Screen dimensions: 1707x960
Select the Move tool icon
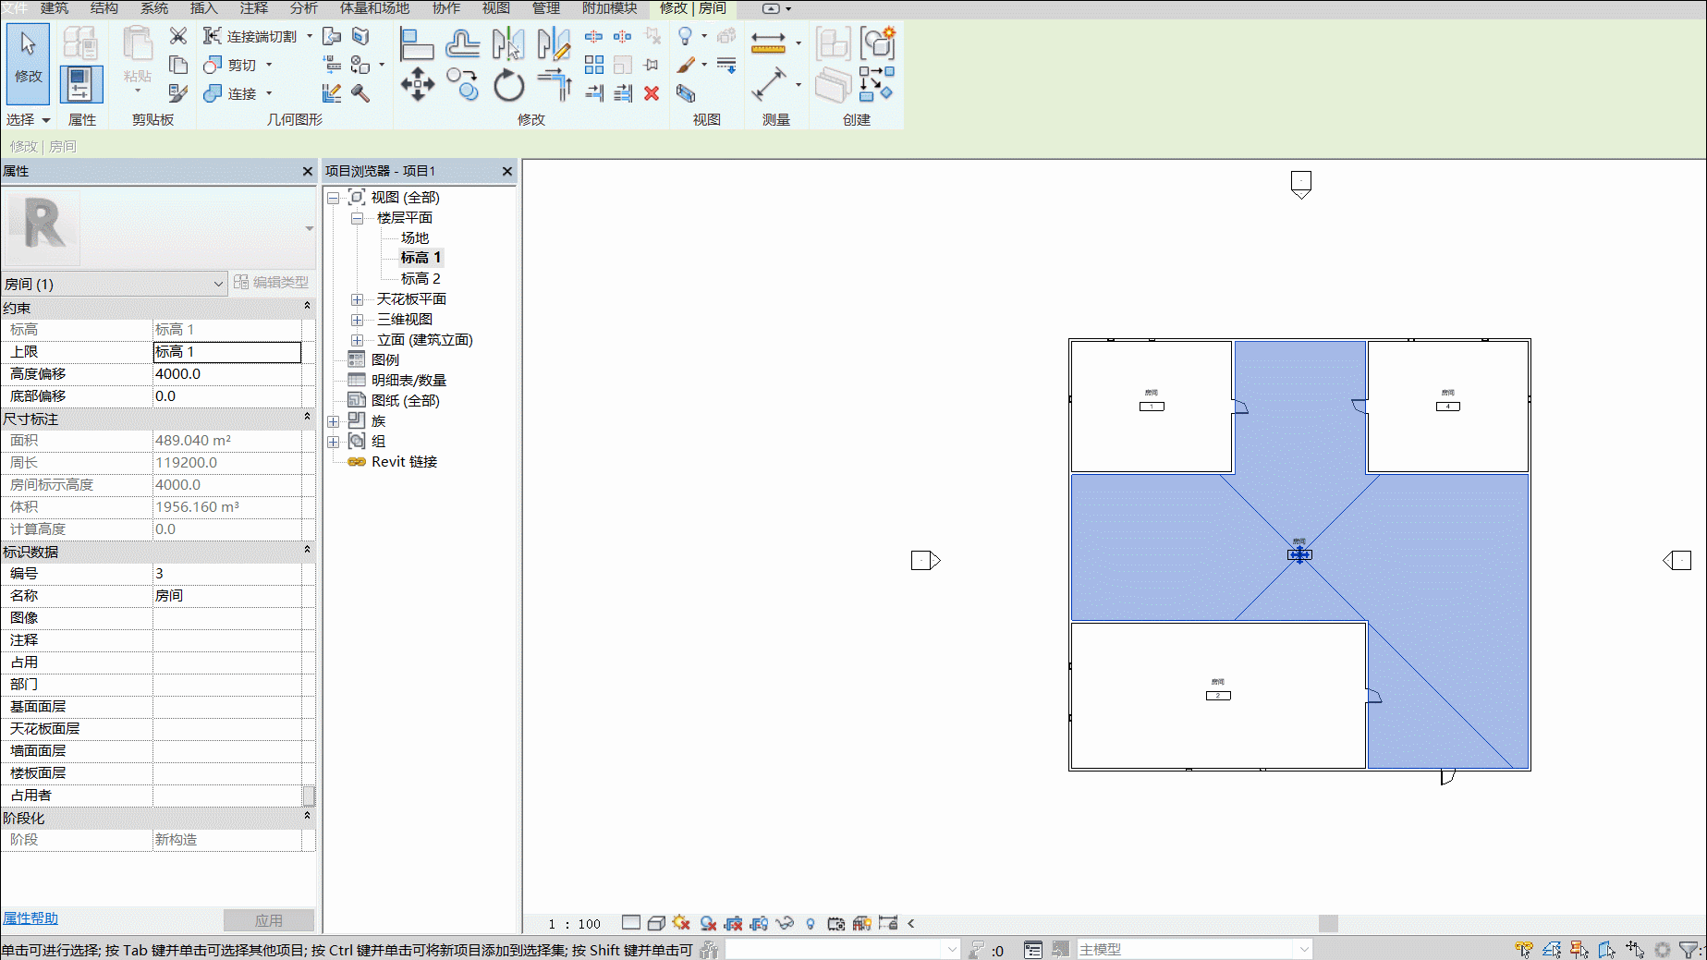point(417,85)
